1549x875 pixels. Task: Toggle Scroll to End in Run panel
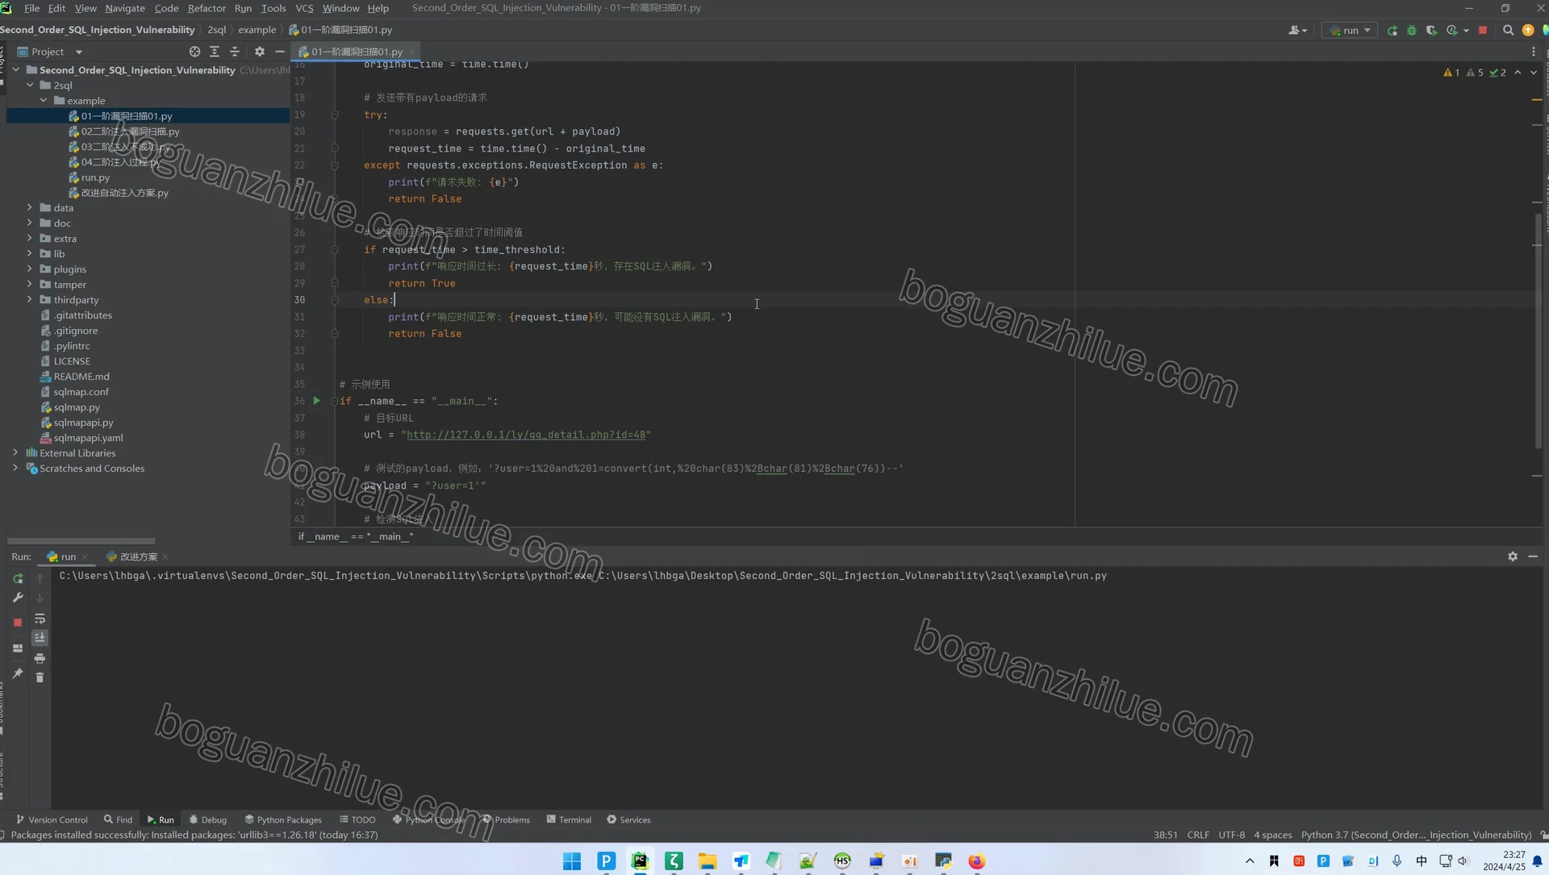40,638
